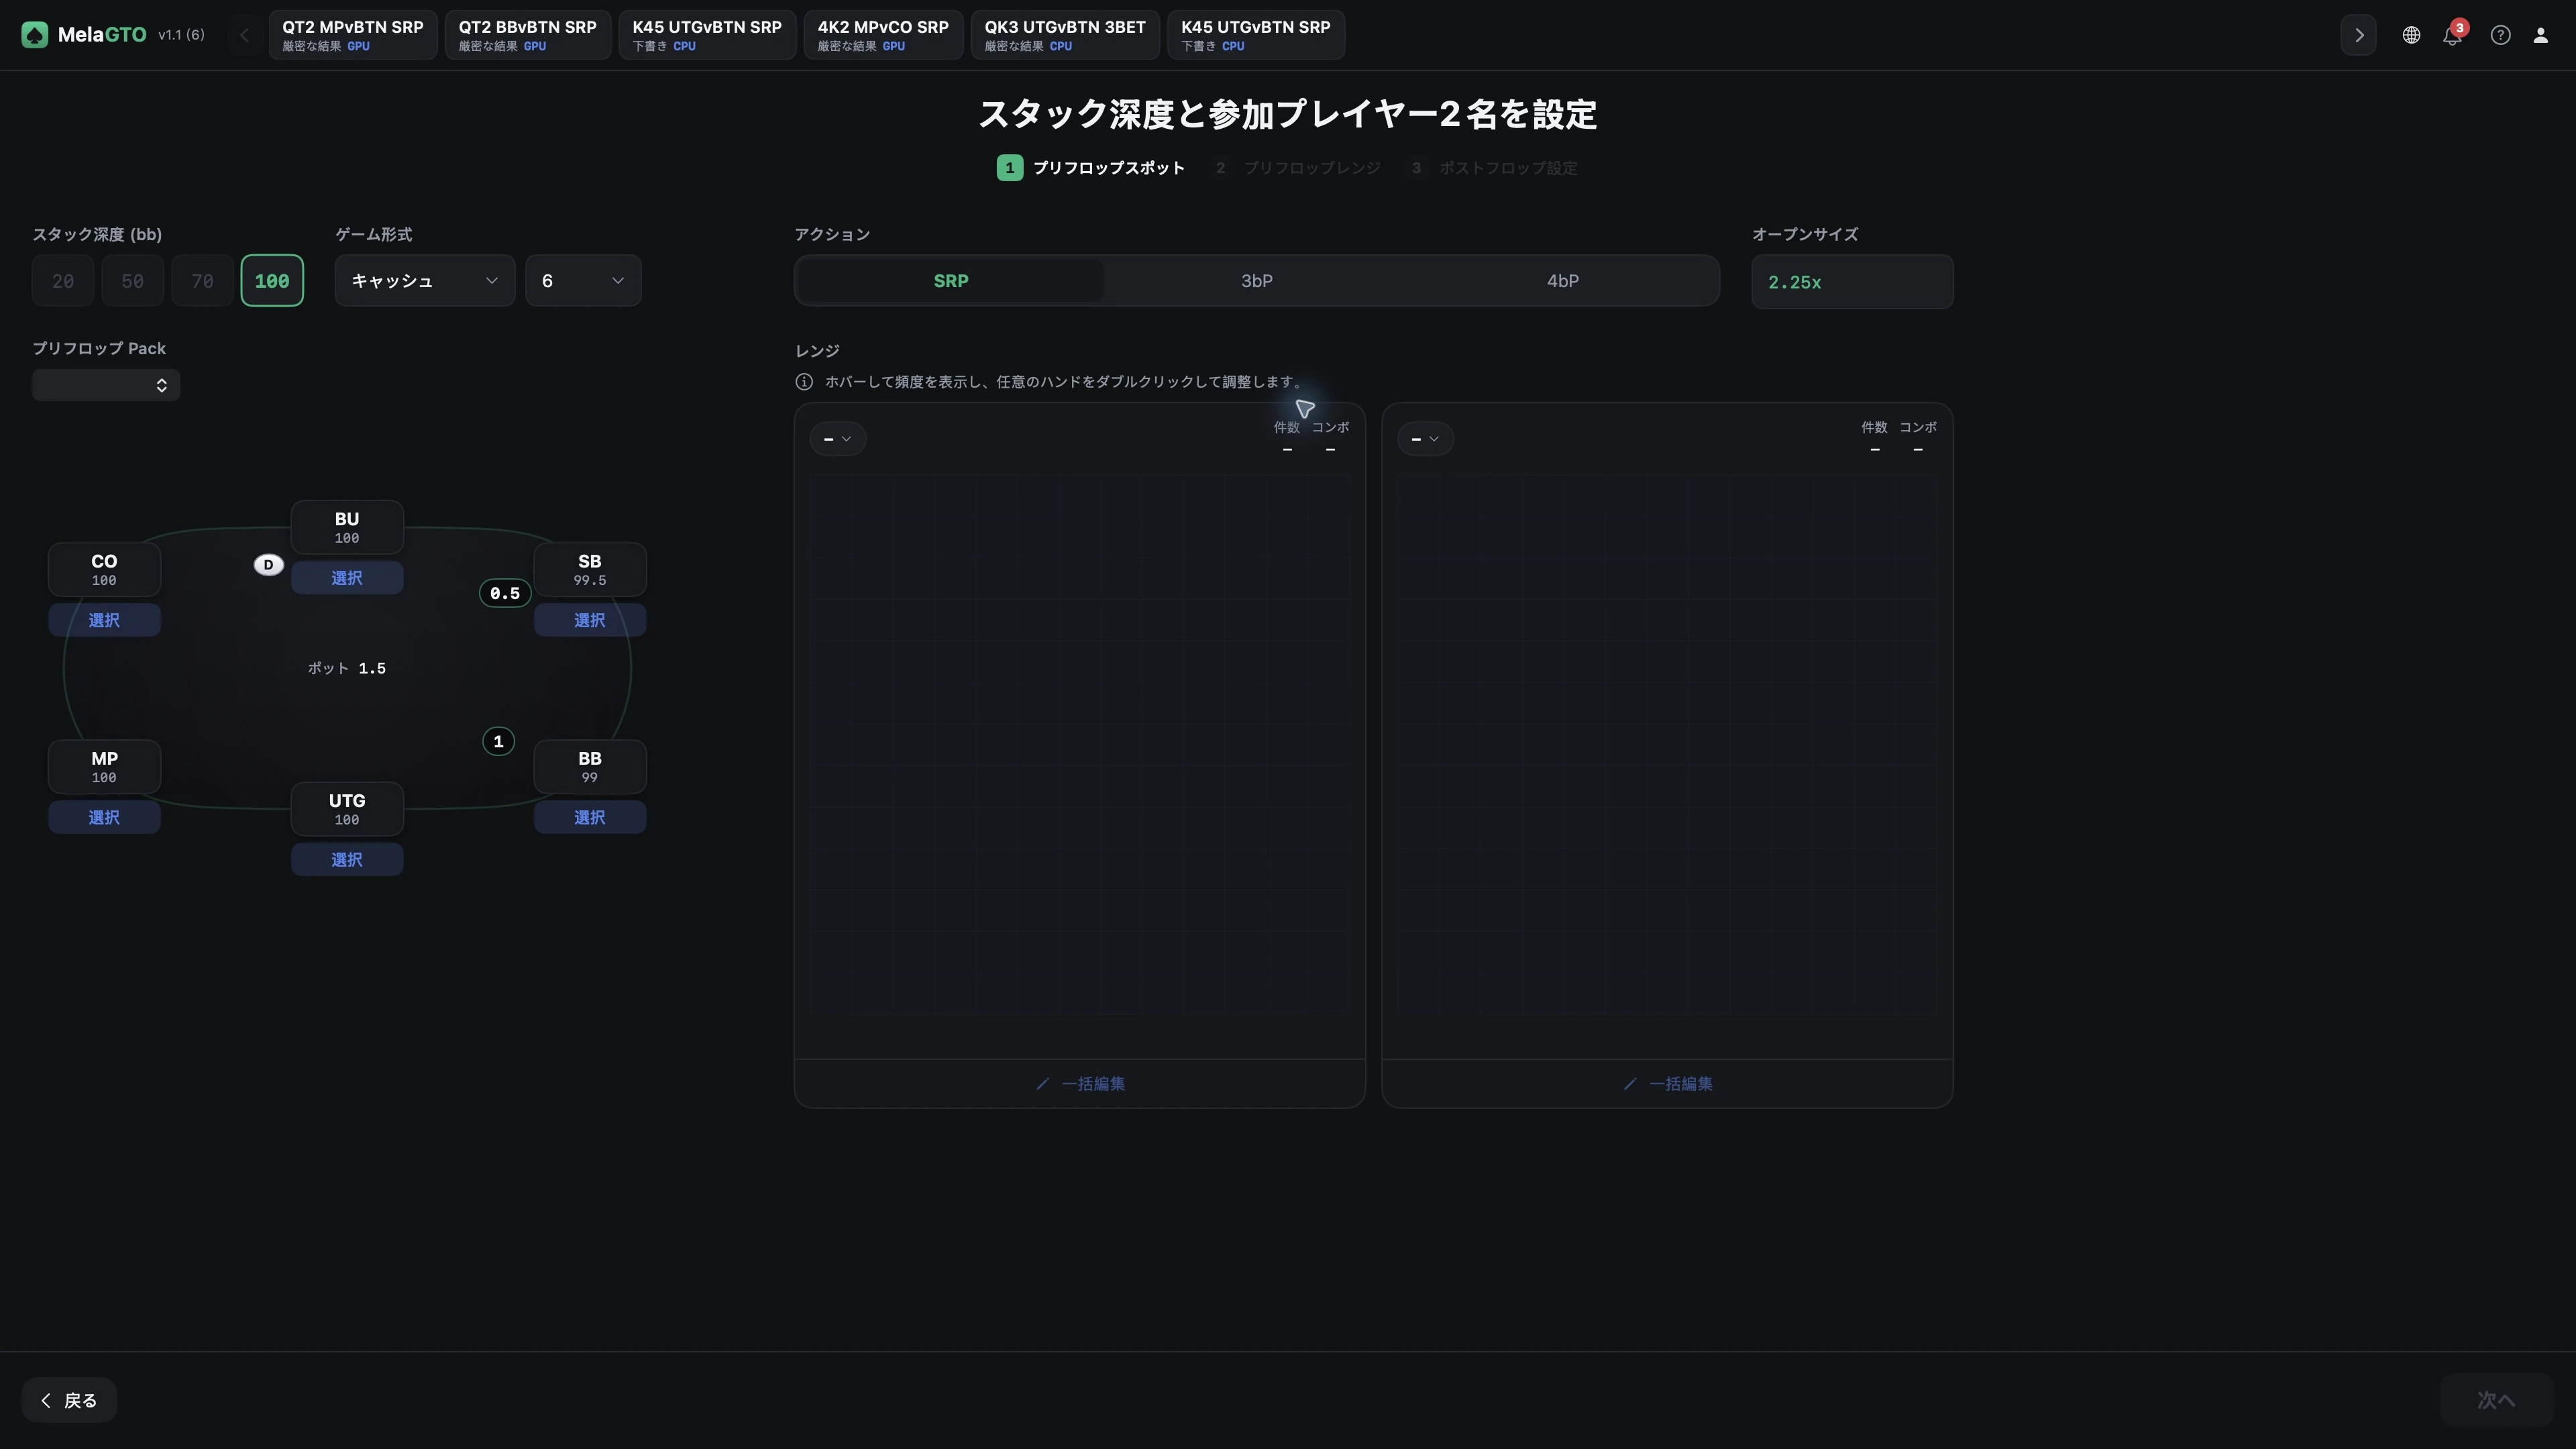This screenshot has height=1449, width=2576.
Task: Select stack depth 100 bb
Action: click(x=272, y=281)
